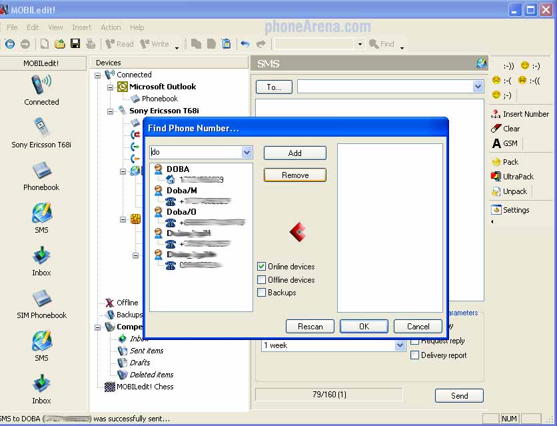This screenshot has height=426, width=557.
Task: Open the toolbar search combo box dropdown
Action: pyautogui.click(x=360, y=44)
